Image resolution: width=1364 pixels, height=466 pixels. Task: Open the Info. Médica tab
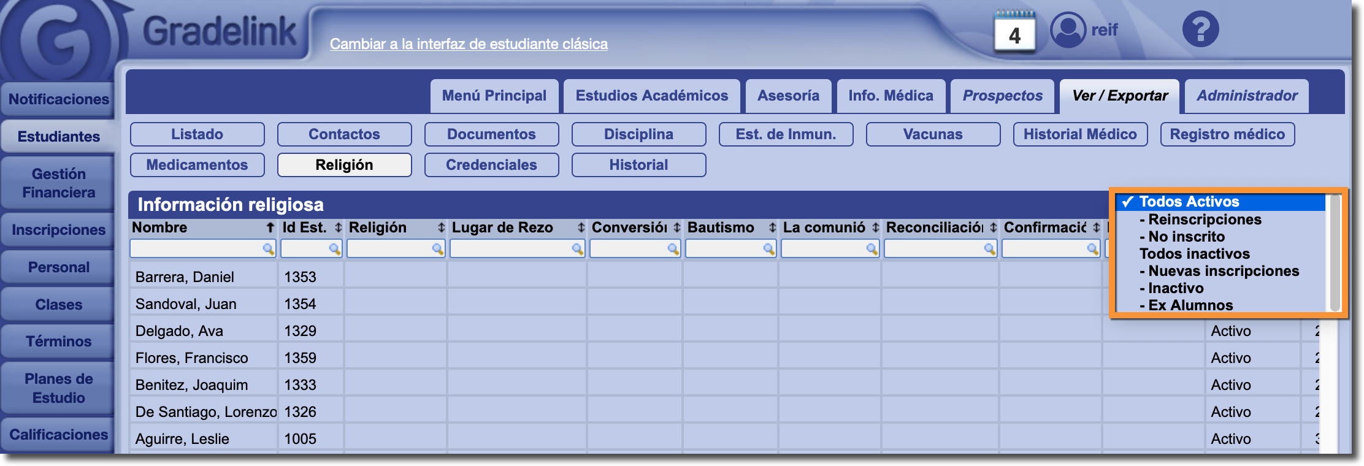(891, 96)
